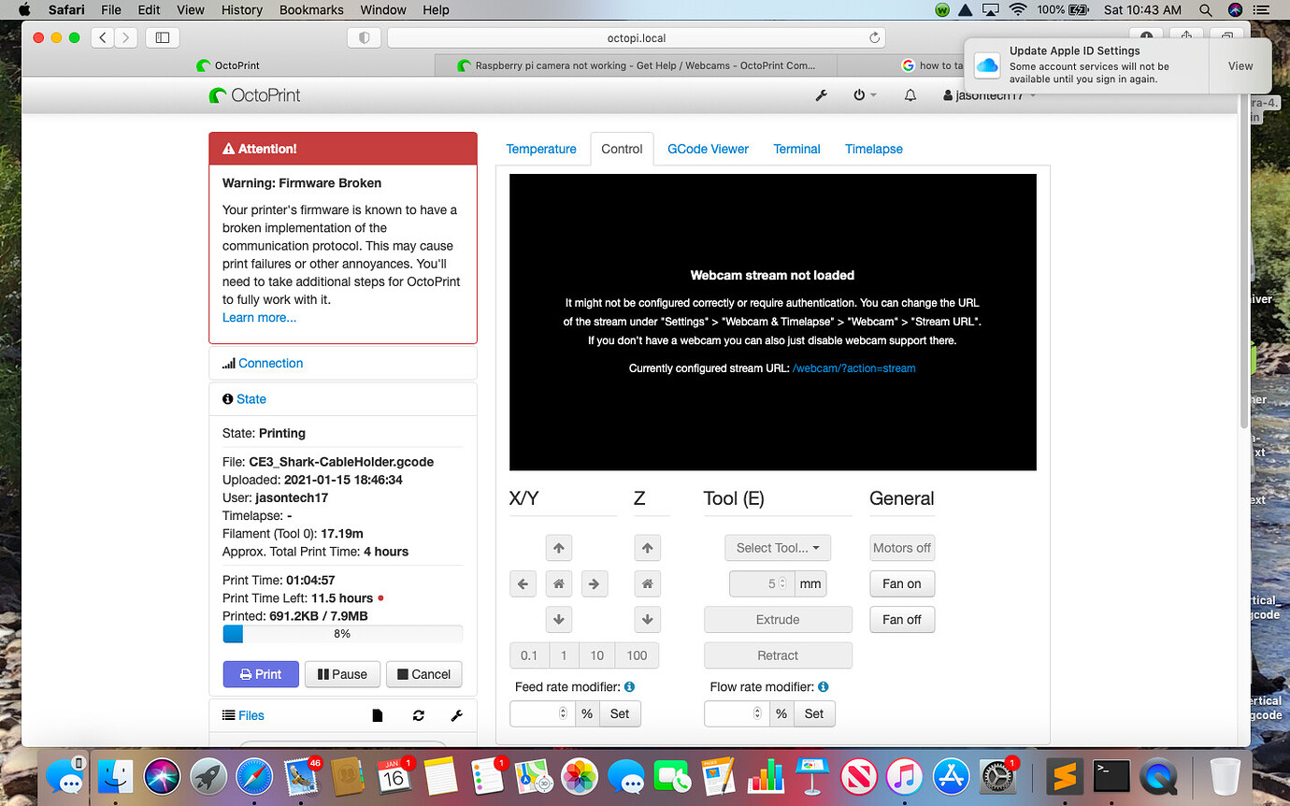The height and width of the screenshot is (806, 1290).
Task: Jog the print head left
Action: click(523, 584)
